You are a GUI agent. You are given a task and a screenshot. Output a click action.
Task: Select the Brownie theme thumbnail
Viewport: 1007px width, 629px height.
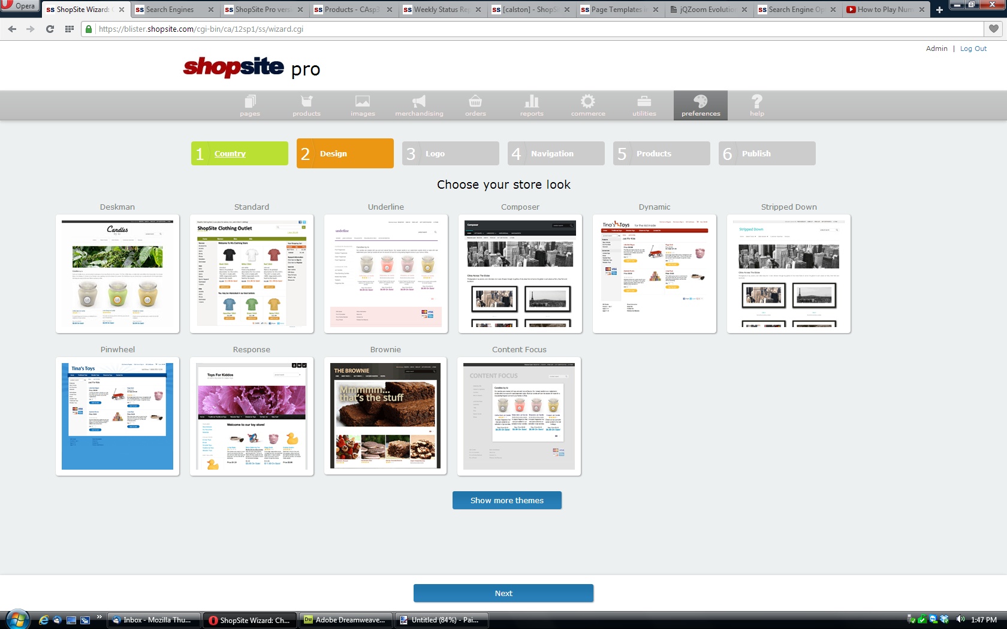click(x=385, y=416)
